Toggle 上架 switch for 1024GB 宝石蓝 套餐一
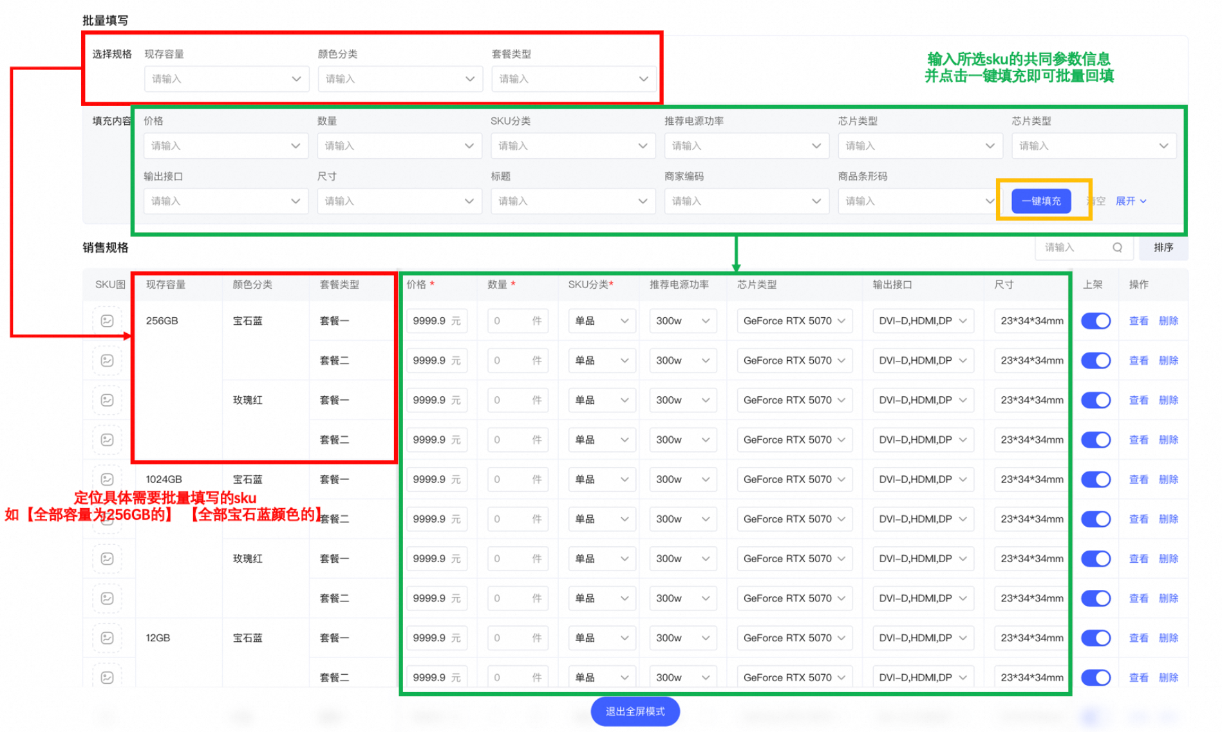Image resolution: width=1222 pixels, height=732 pixels. [x=1096, y=479]
